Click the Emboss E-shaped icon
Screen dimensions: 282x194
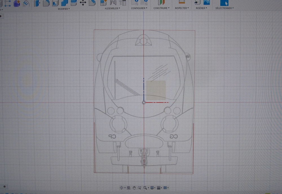click(26, 3)
